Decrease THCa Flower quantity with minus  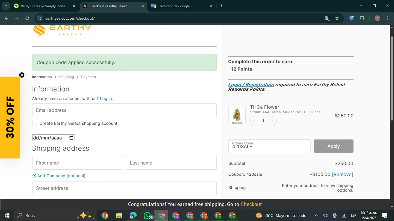(255, 121)
